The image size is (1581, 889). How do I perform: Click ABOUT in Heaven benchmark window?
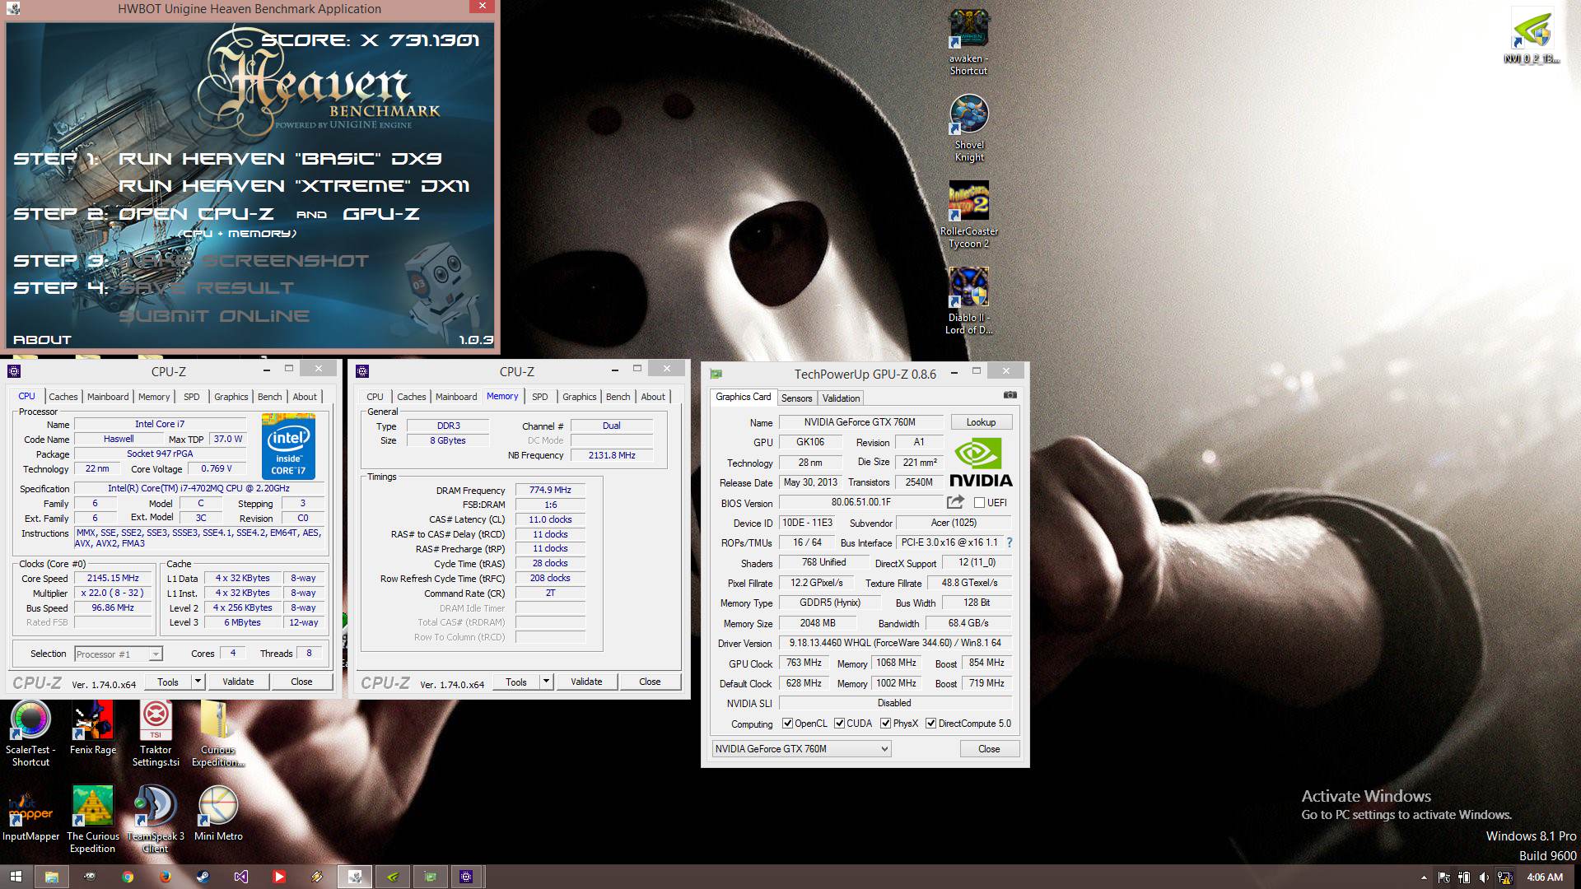click(x=42, y=339)
